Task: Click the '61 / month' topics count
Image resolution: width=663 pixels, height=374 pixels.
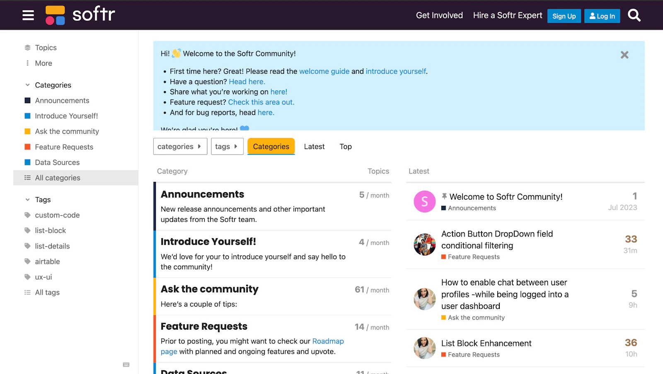Action: pyautogui.click(x=372, y=290)
